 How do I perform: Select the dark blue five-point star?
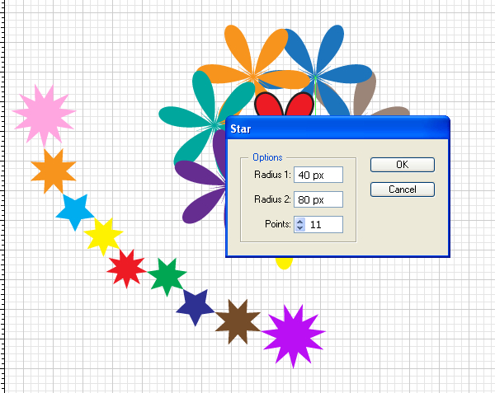(196, 306)
